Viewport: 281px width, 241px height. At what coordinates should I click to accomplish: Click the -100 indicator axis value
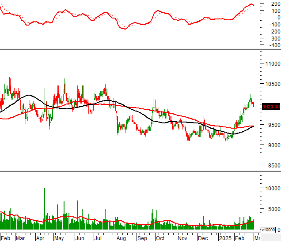pos(275,25)
